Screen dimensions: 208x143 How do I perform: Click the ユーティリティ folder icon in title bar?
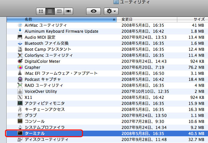[x=116, y=2]
